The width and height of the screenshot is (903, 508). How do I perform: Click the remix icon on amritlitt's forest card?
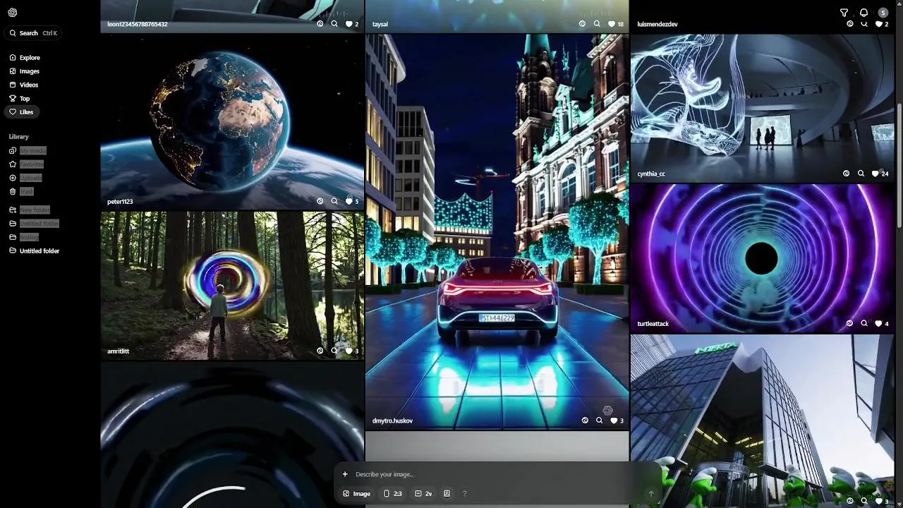click(x=320, y=351)
